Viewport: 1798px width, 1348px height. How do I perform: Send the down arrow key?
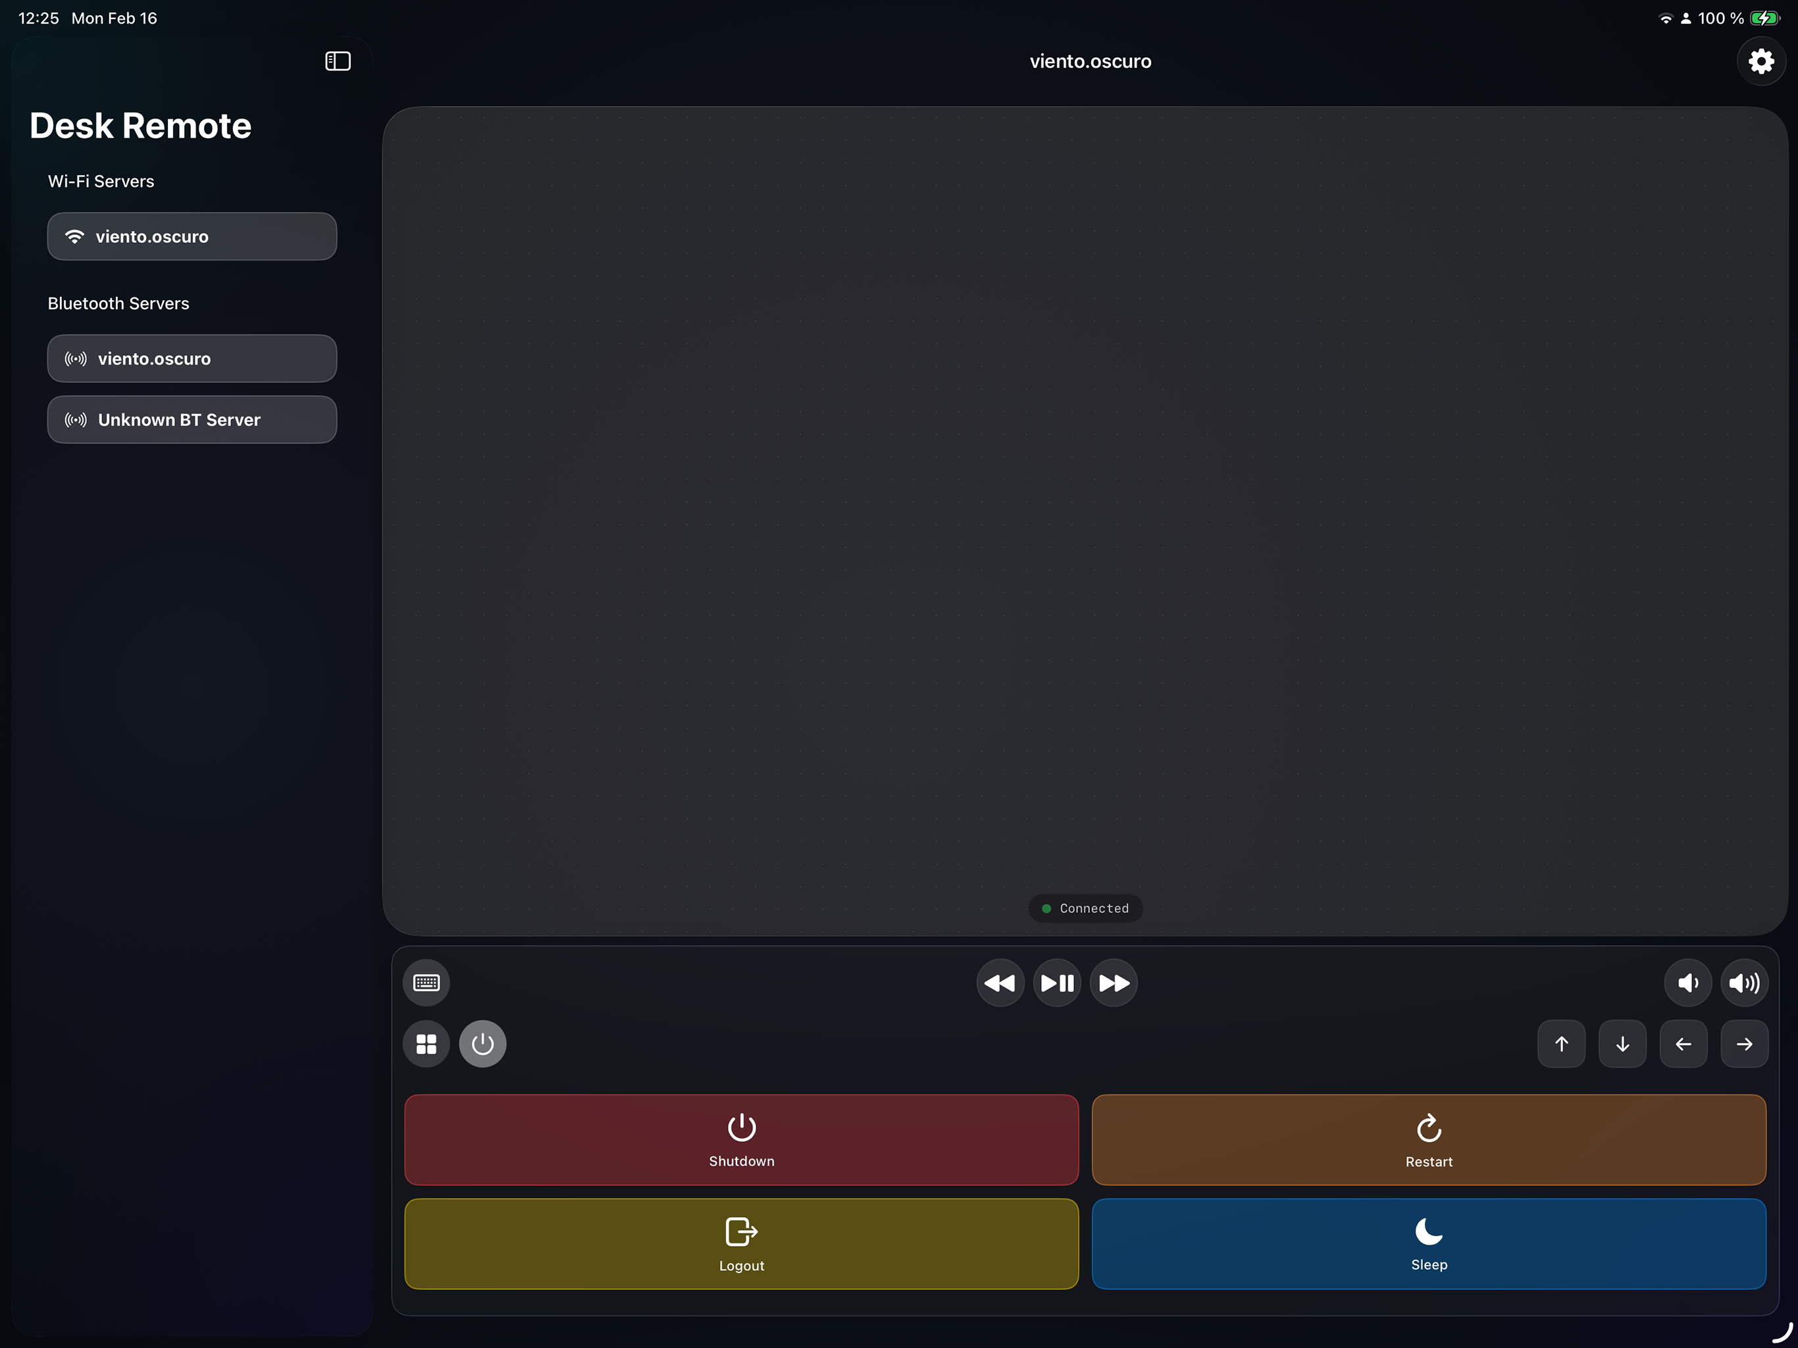(x=1622, y=1044)
